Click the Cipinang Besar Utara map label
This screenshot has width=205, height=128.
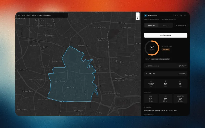[119, 62]
